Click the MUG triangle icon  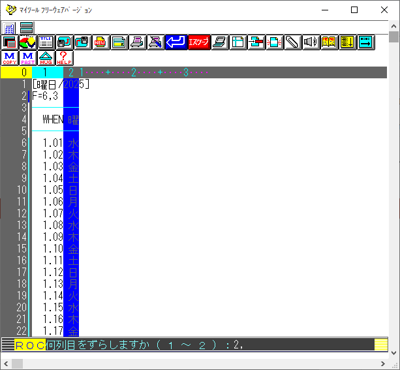tap(46, 58)
